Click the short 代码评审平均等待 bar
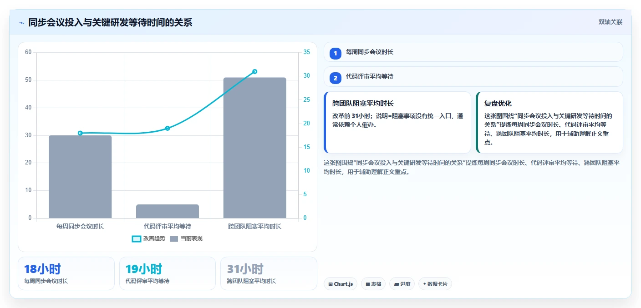 [x=168, y=211]
